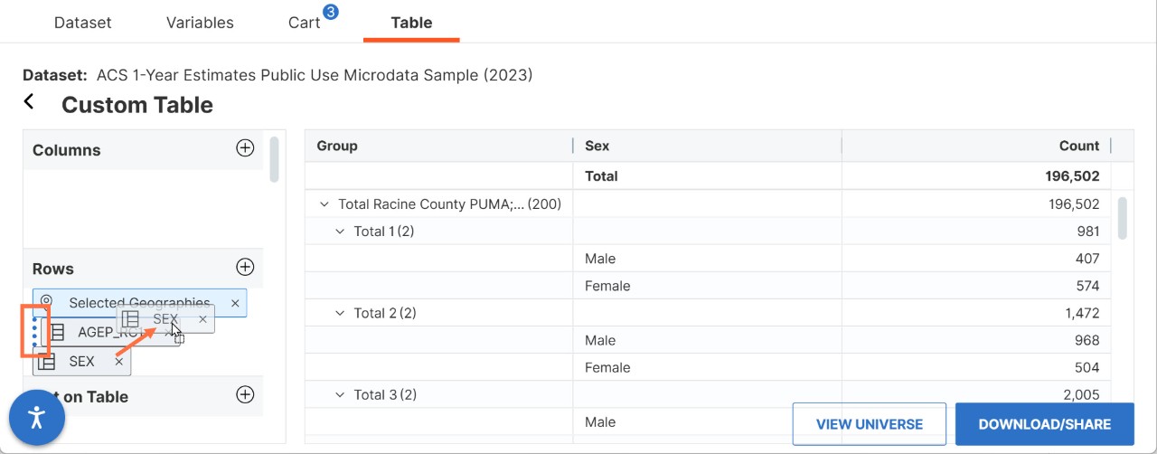This screenshot has width=1157, height=454.
Task: Click the table's vertical scrollbar
Action: (1123, 218)
